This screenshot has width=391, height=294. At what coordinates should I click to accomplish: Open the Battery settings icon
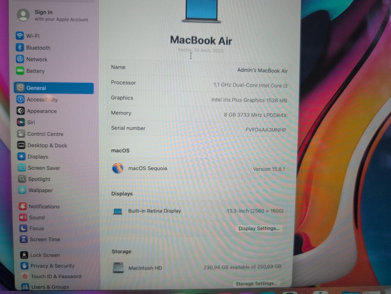pos(20,71)
